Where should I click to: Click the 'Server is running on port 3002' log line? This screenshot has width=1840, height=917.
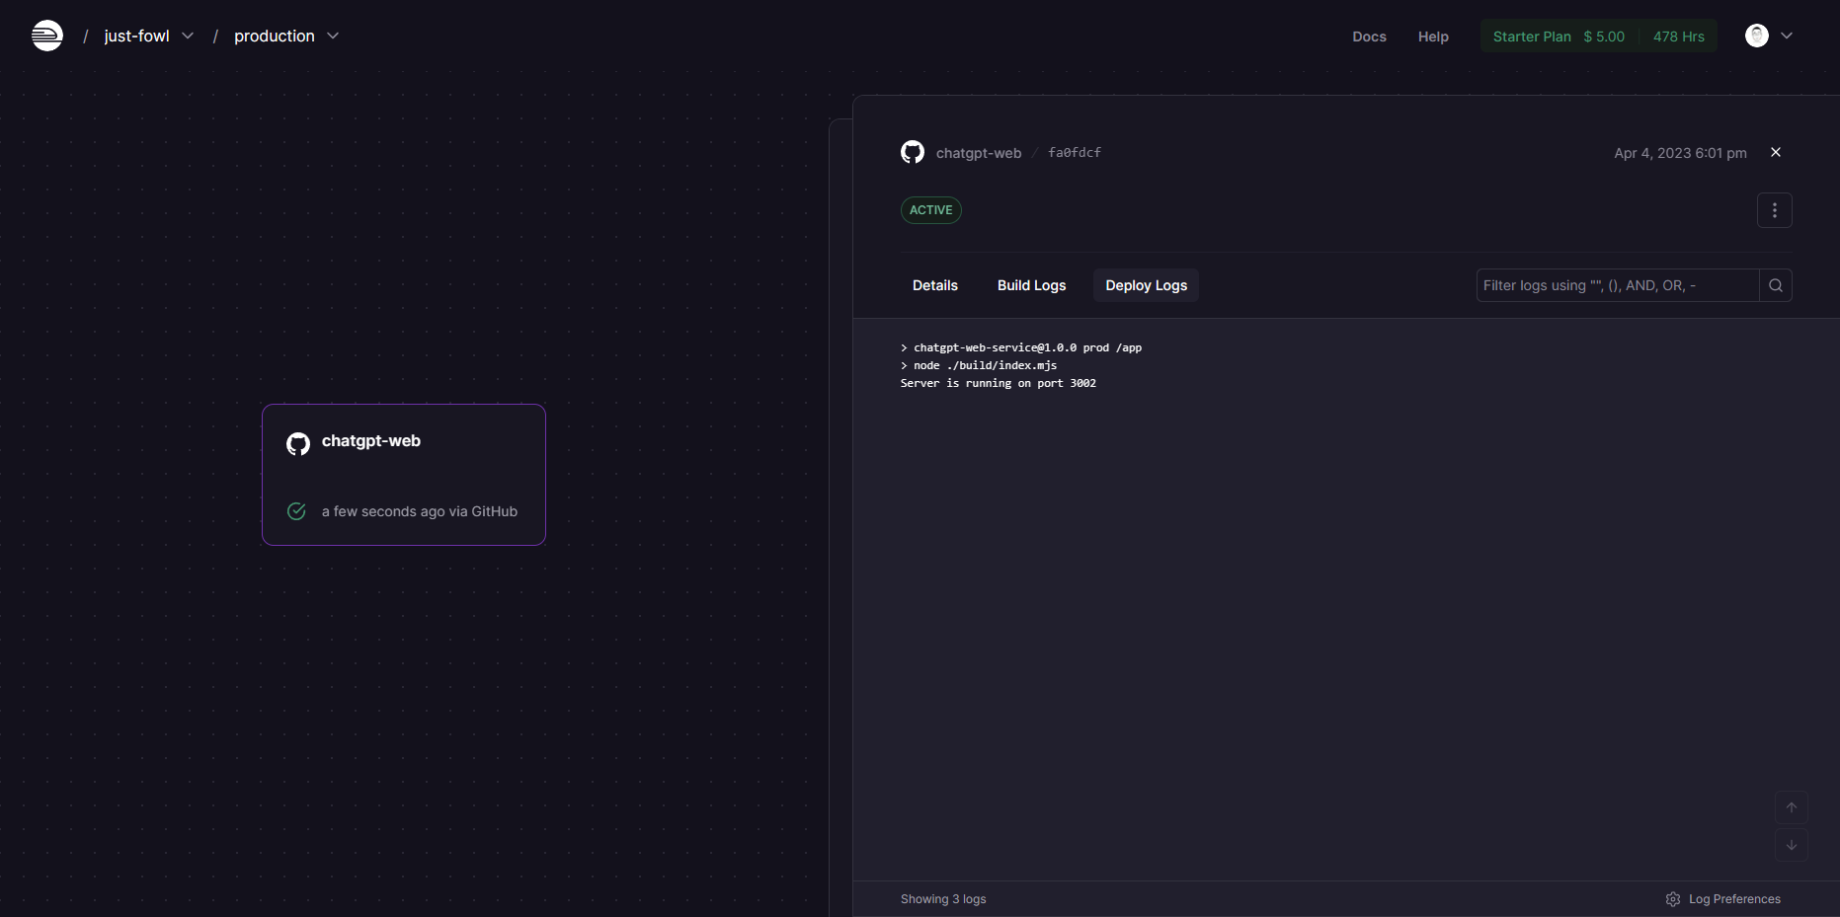(999, 383)
